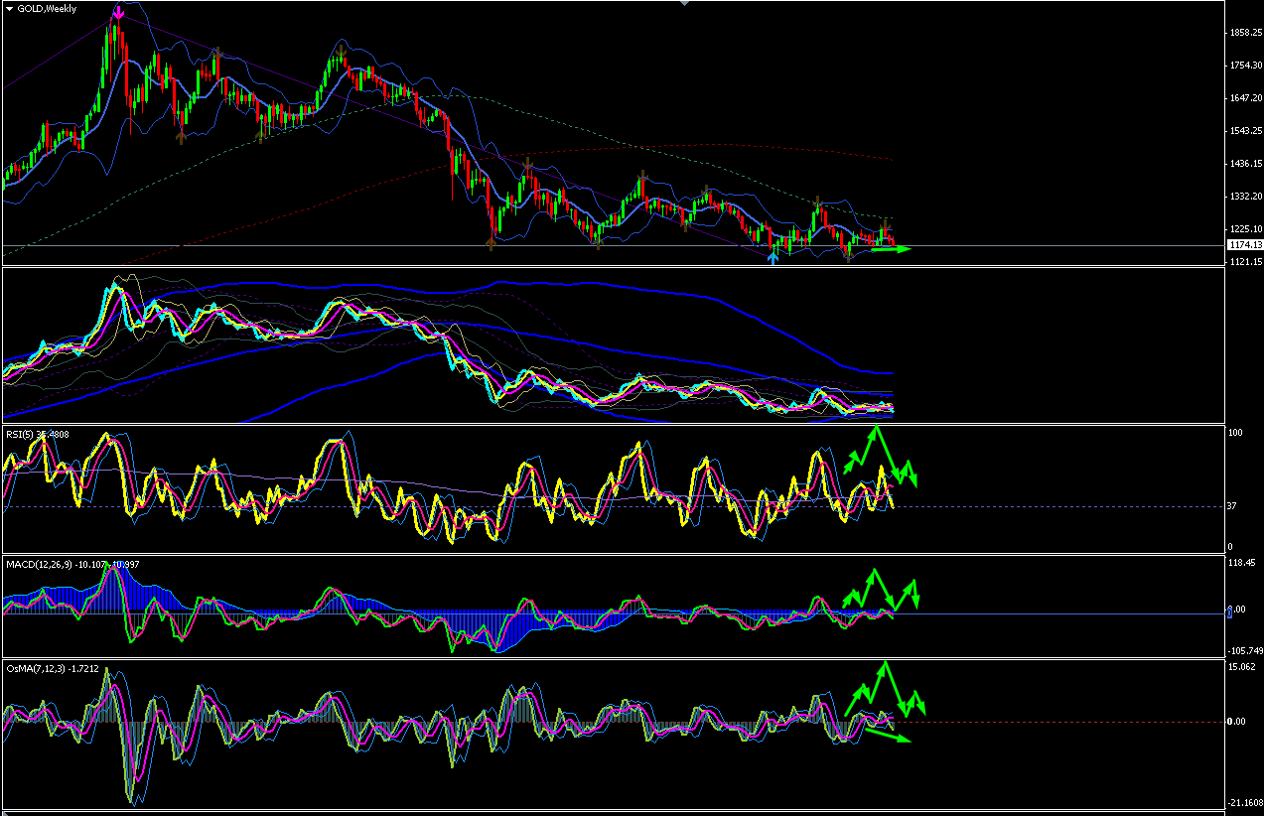The width and height of the screenshot is (1264, 816).
Task: Click the 15.062 label on the OsMA scale
Action: 1243,667
